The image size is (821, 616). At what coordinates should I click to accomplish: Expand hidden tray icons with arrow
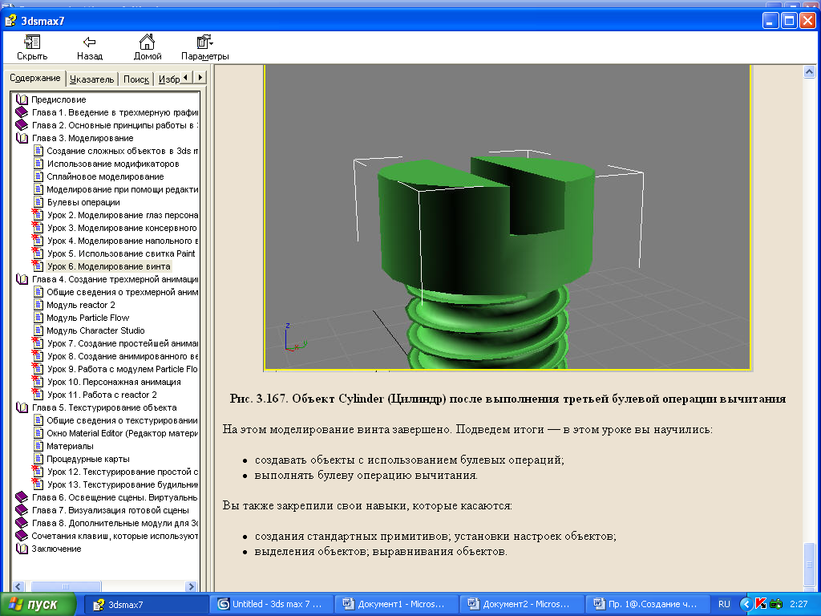tap(746, 604)
